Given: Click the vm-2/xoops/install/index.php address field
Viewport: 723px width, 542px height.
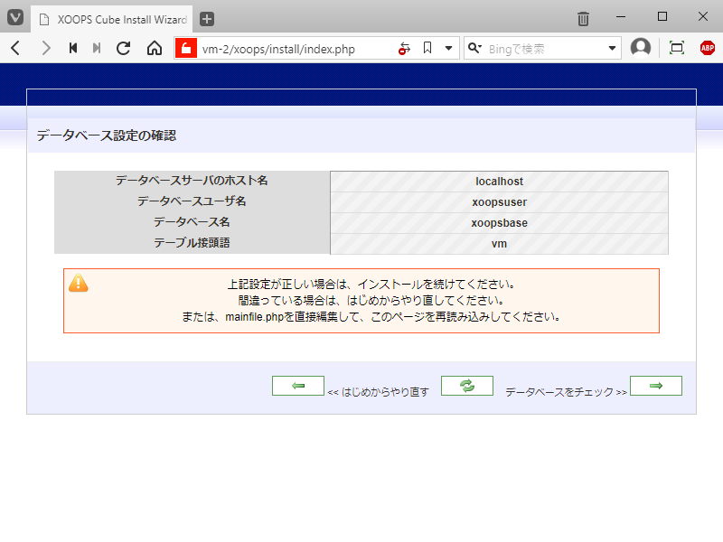Looking at the screenshot, I should coord(278,49).
